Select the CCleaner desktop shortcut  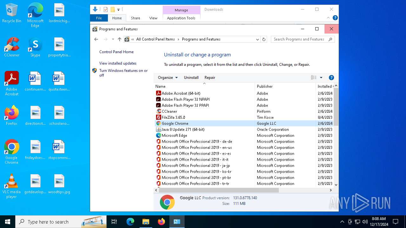click(x=12, y=47)
